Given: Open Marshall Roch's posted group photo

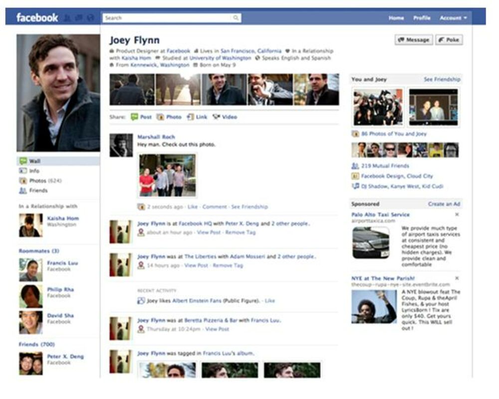Looking at the screenshot, I should (168, 175).
